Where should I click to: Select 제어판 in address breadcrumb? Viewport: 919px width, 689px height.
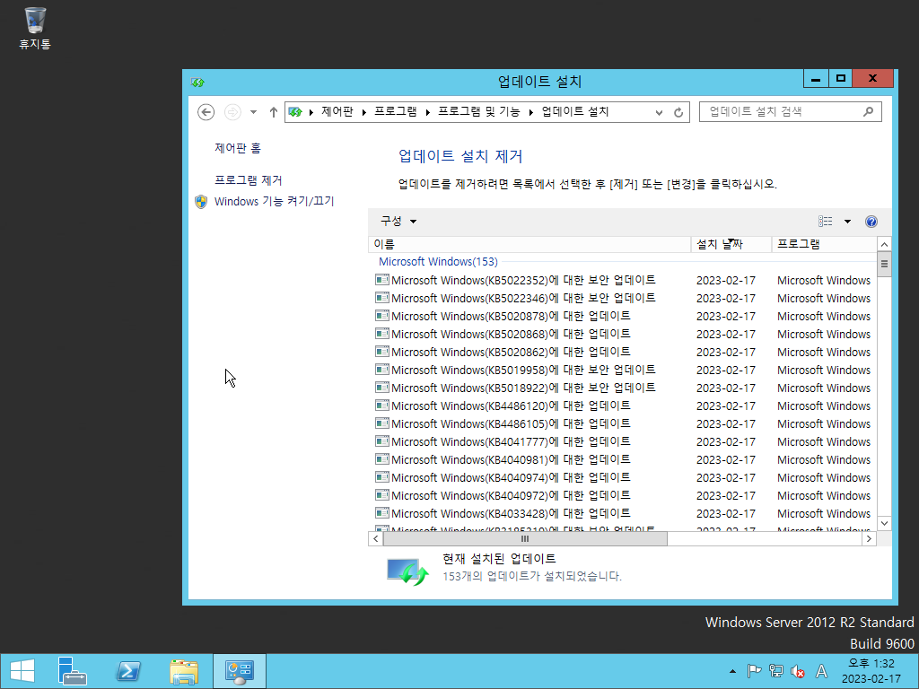337,111
